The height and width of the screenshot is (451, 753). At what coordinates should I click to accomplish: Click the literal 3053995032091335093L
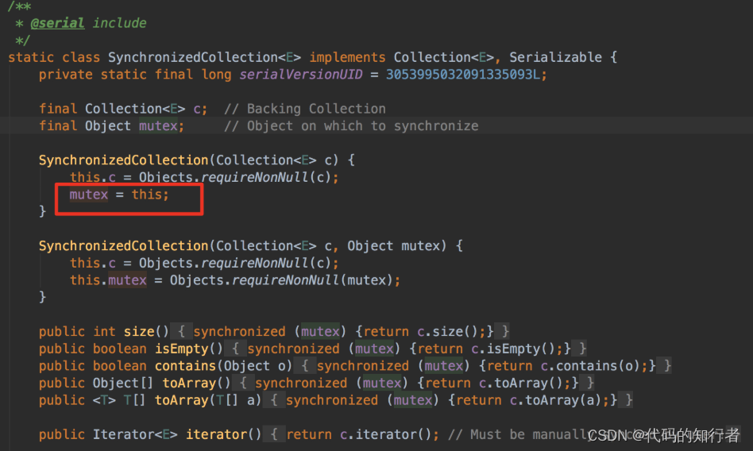click(x=463, y=75)
